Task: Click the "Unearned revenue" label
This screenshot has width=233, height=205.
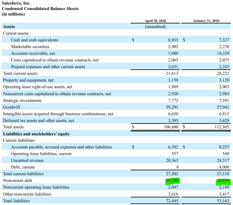Action: coord(27,161)
